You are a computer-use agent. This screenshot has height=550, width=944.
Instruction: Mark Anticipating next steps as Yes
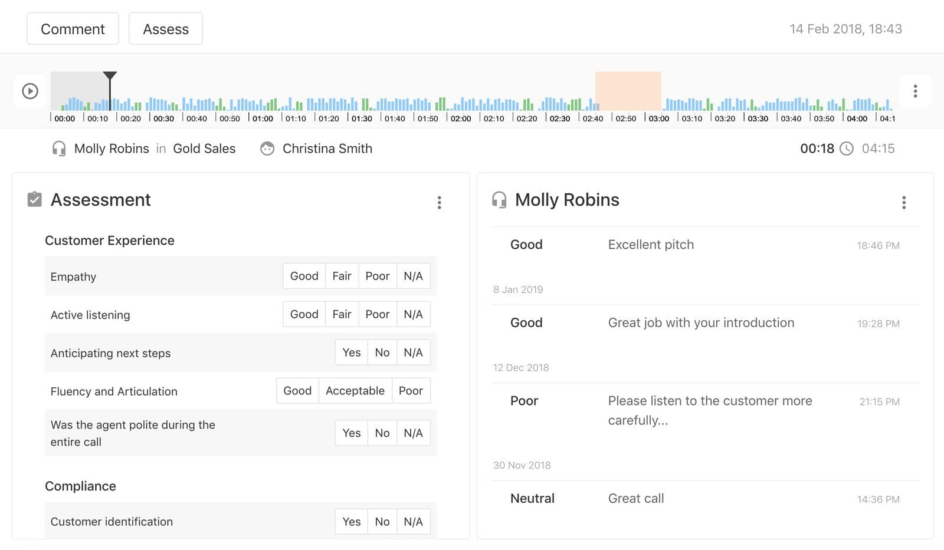(x=351, y=352)
